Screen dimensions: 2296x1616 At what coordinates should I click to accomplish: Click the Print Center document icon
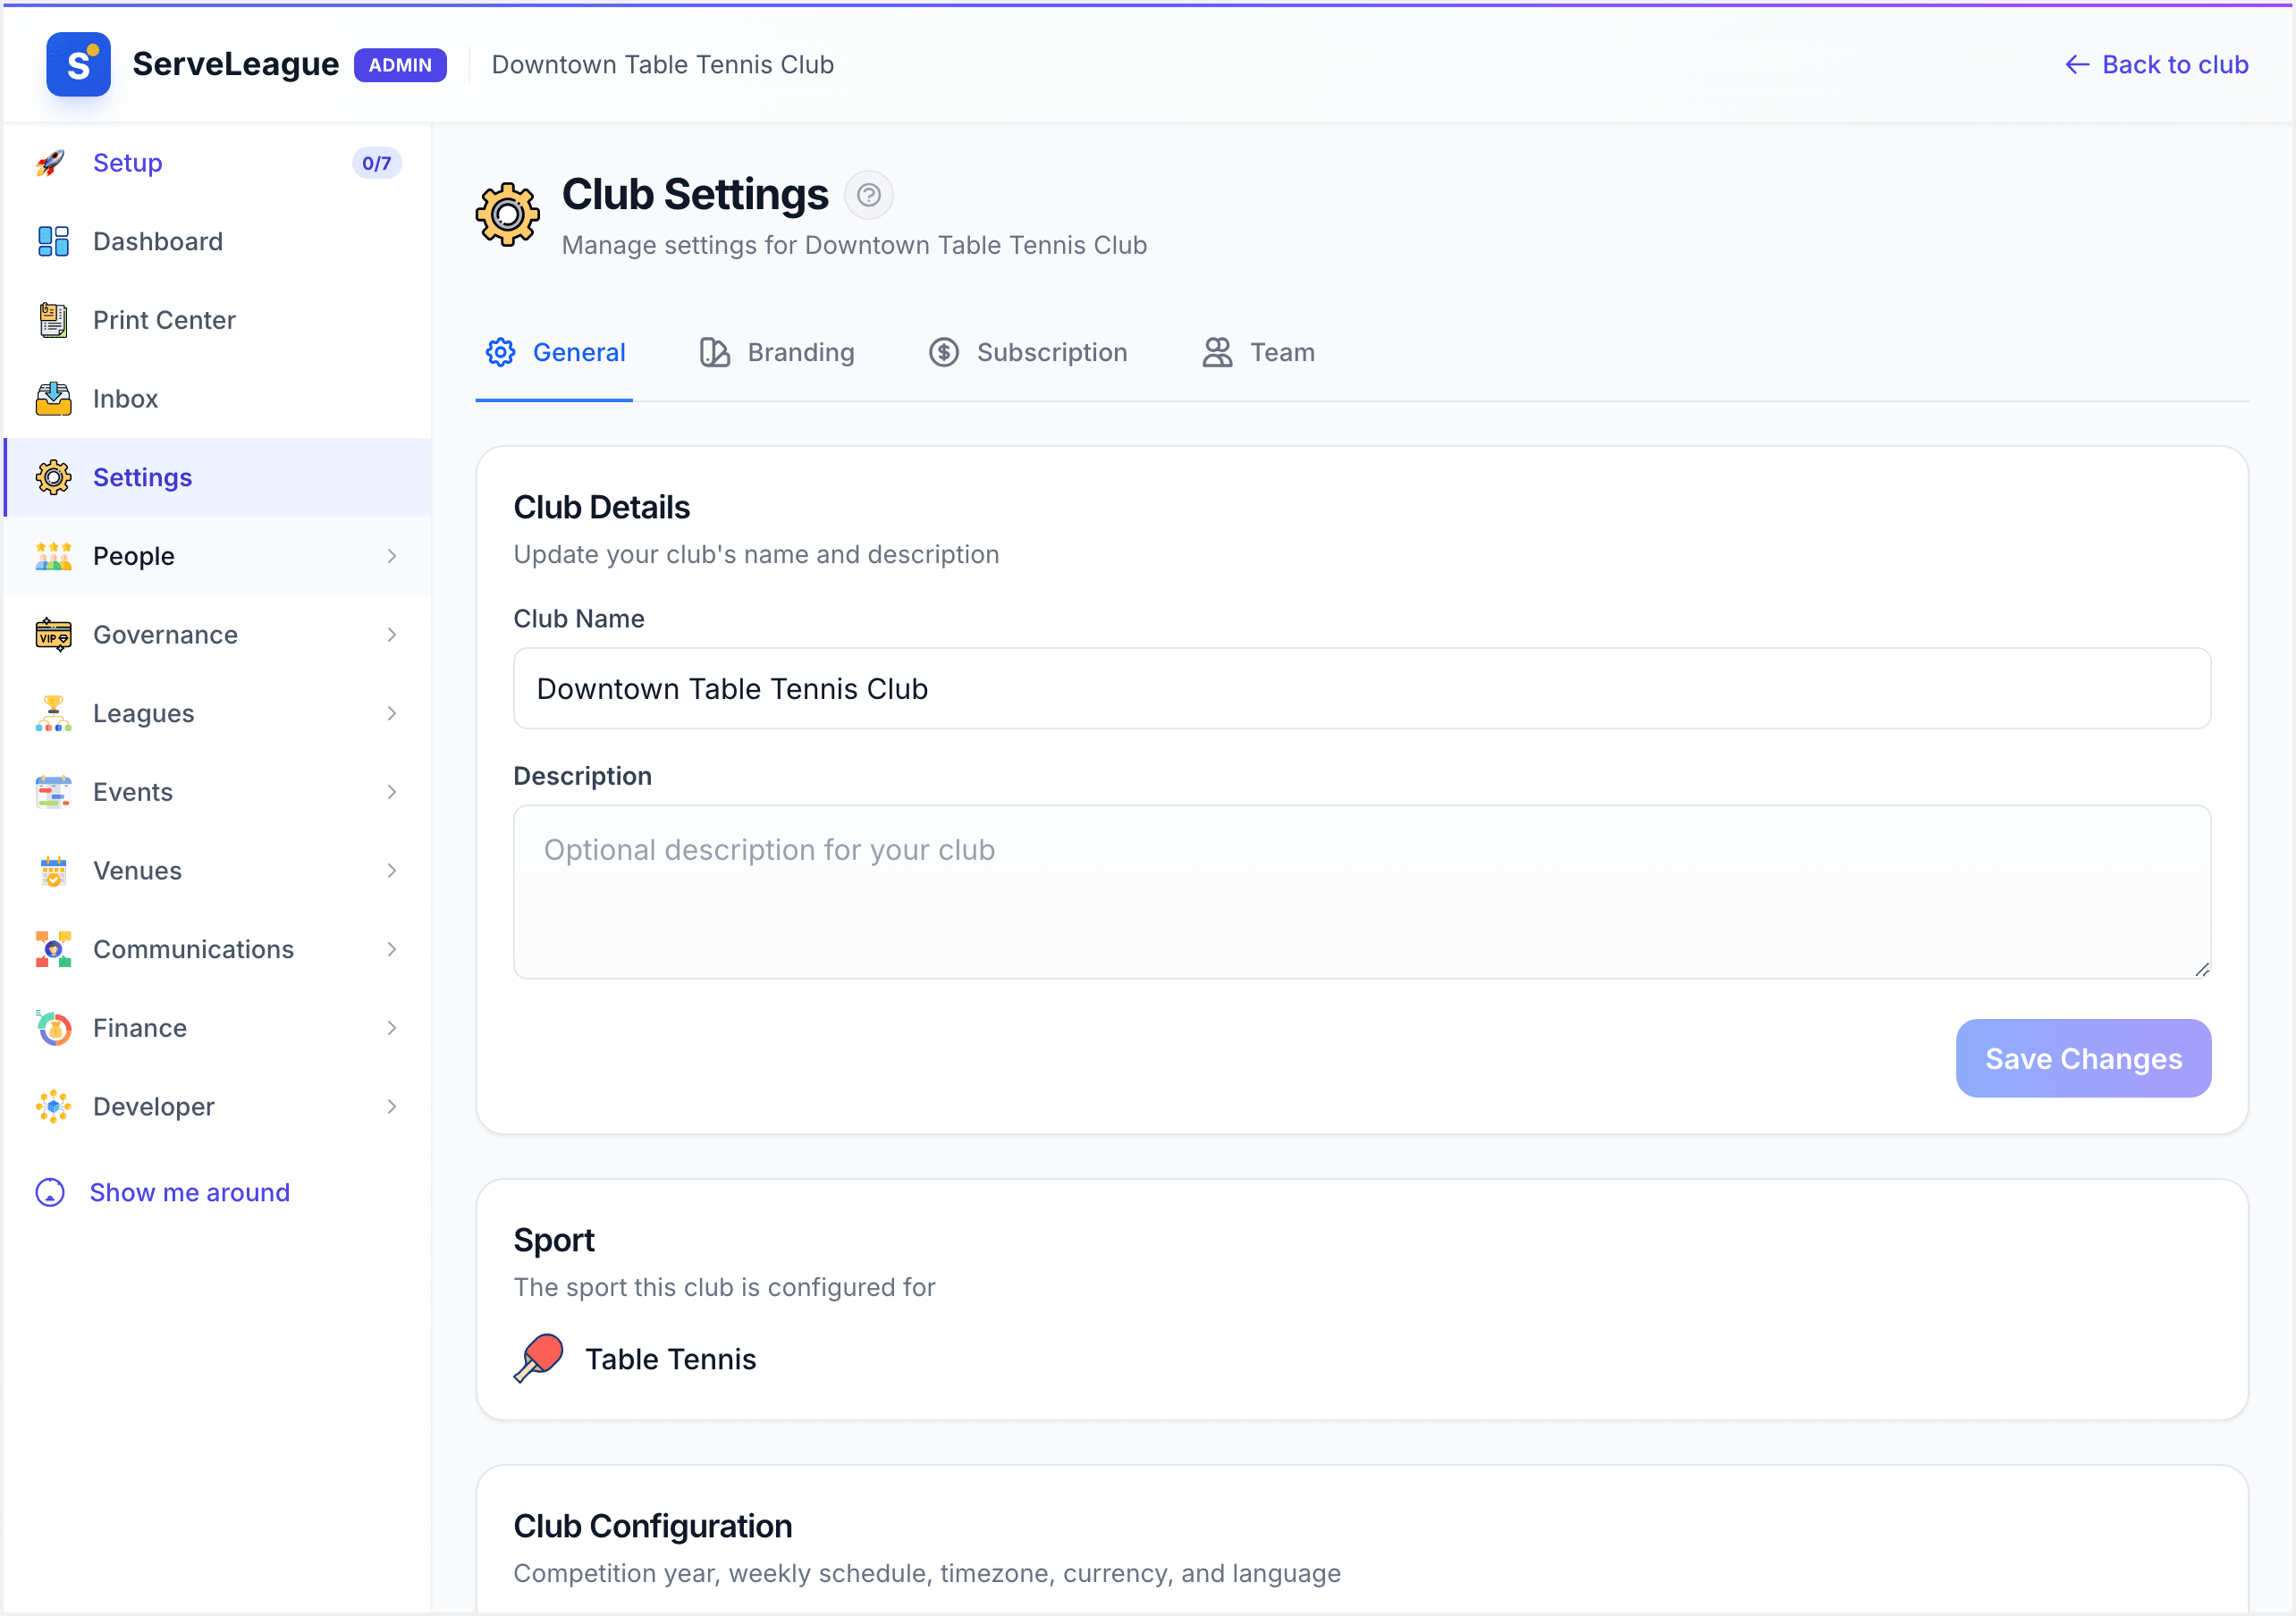pos(53,320)
